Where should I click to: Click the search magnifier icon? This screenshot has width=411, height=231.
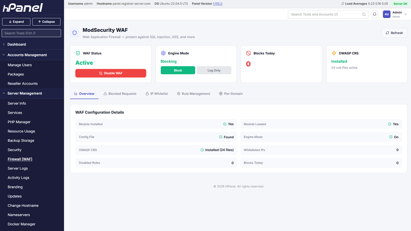coord(364,14)
